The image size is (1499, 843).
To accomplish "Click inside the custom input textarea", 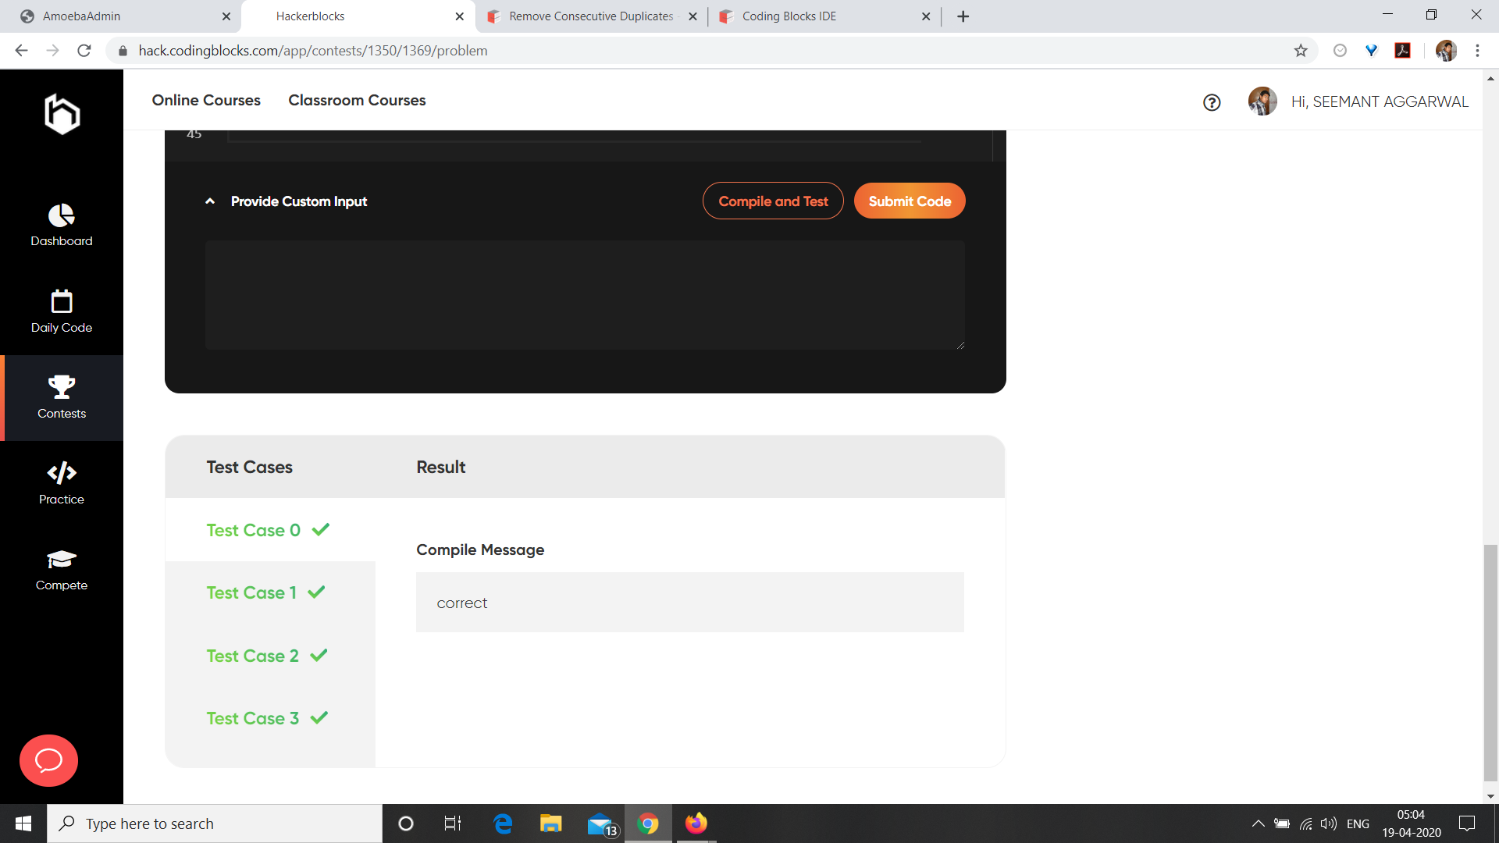I will (x=584, y=295).
